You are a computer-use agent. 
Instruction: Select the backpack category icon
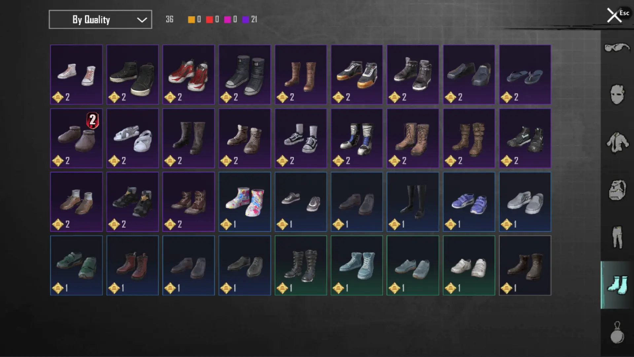point(617,190)
